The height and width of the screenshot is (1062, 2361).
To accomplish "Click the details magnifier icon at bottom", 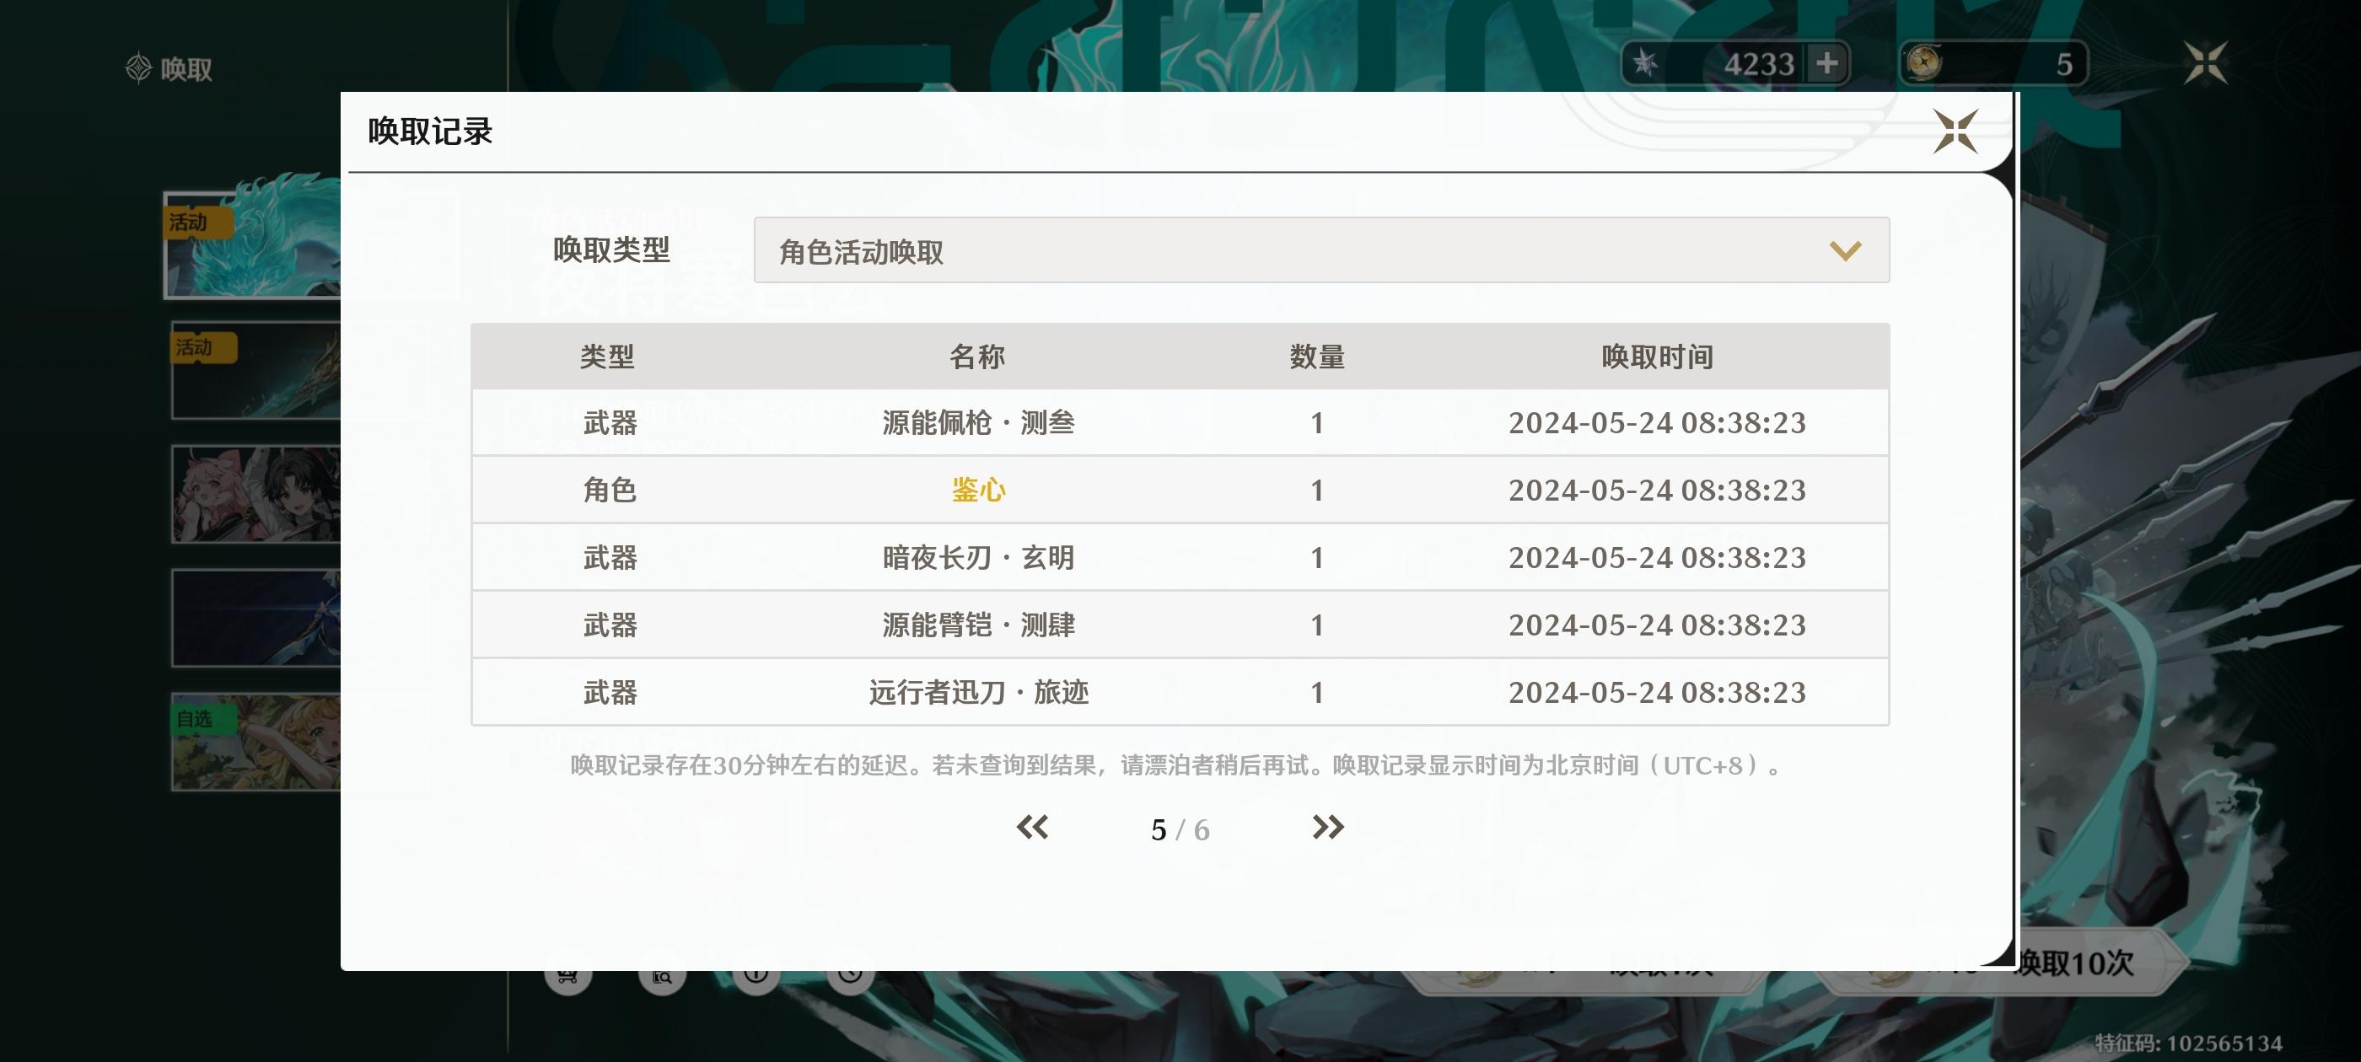I will click(x=662, y=977).
